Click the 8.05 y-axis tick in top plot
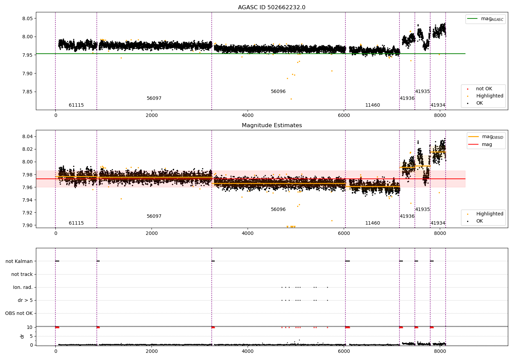 click(27, 18)
